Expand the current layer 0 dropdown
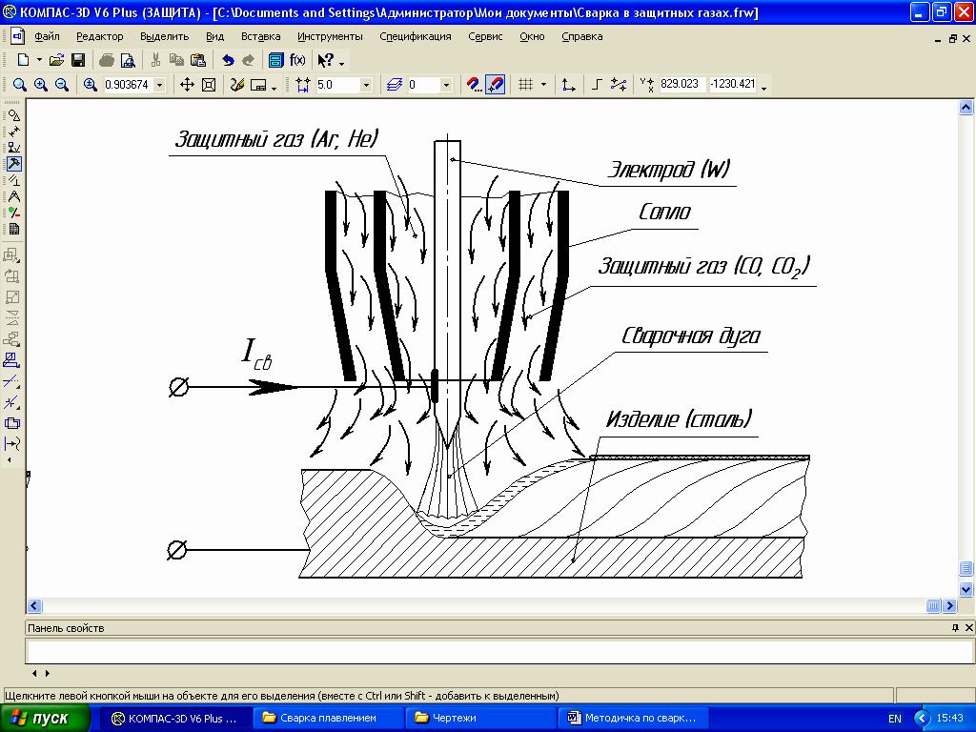 pos(446,85)
